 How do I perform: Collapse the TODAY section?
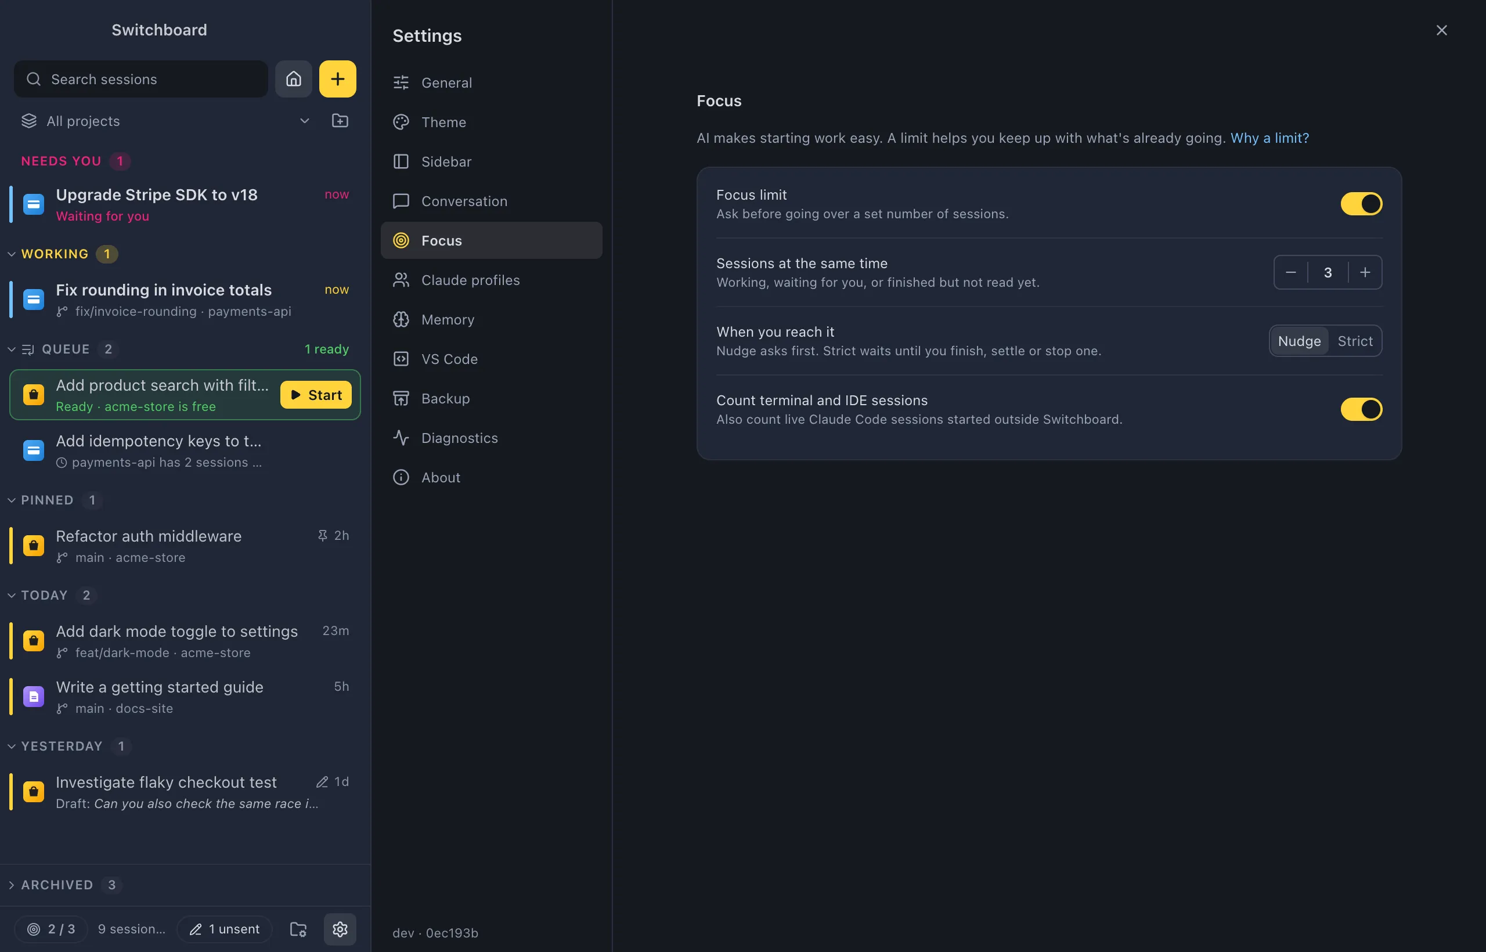click(11, 596)
